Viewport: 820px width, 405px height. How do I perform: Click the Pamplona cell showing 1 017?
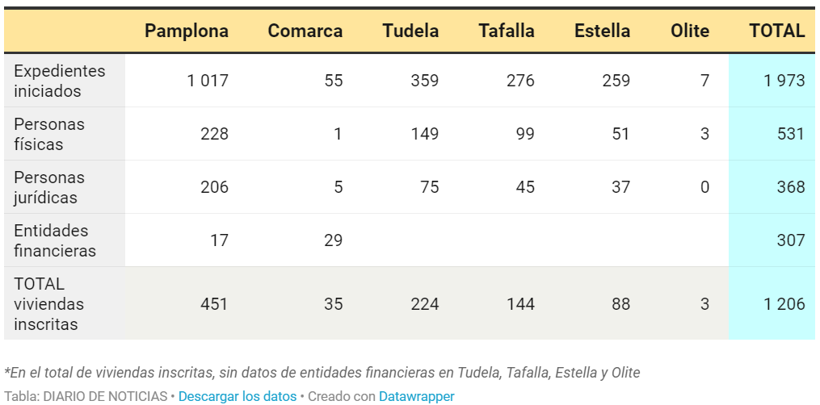(x=208, y=81)
